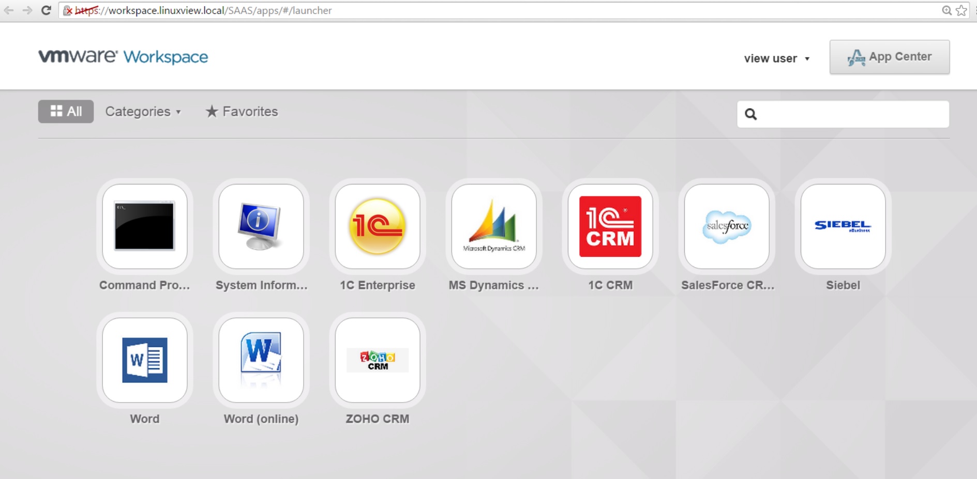Launch the 1C Enterprise app icon
977x479 pixels.
coord(378,226)
